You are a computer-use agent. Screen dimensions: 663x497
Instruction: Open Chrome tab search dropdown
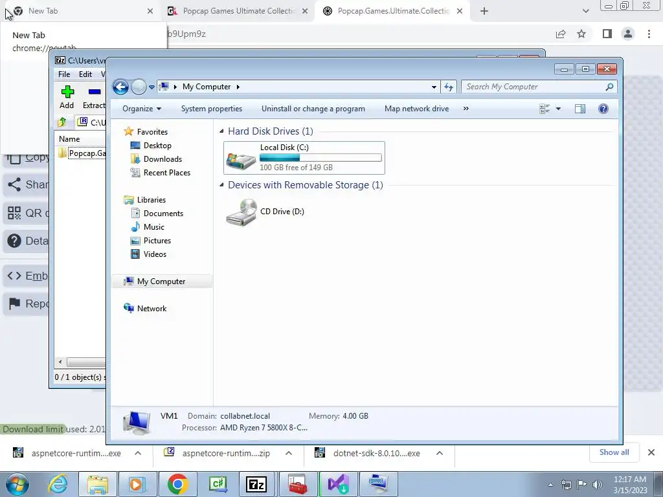(x=585, y=12)
